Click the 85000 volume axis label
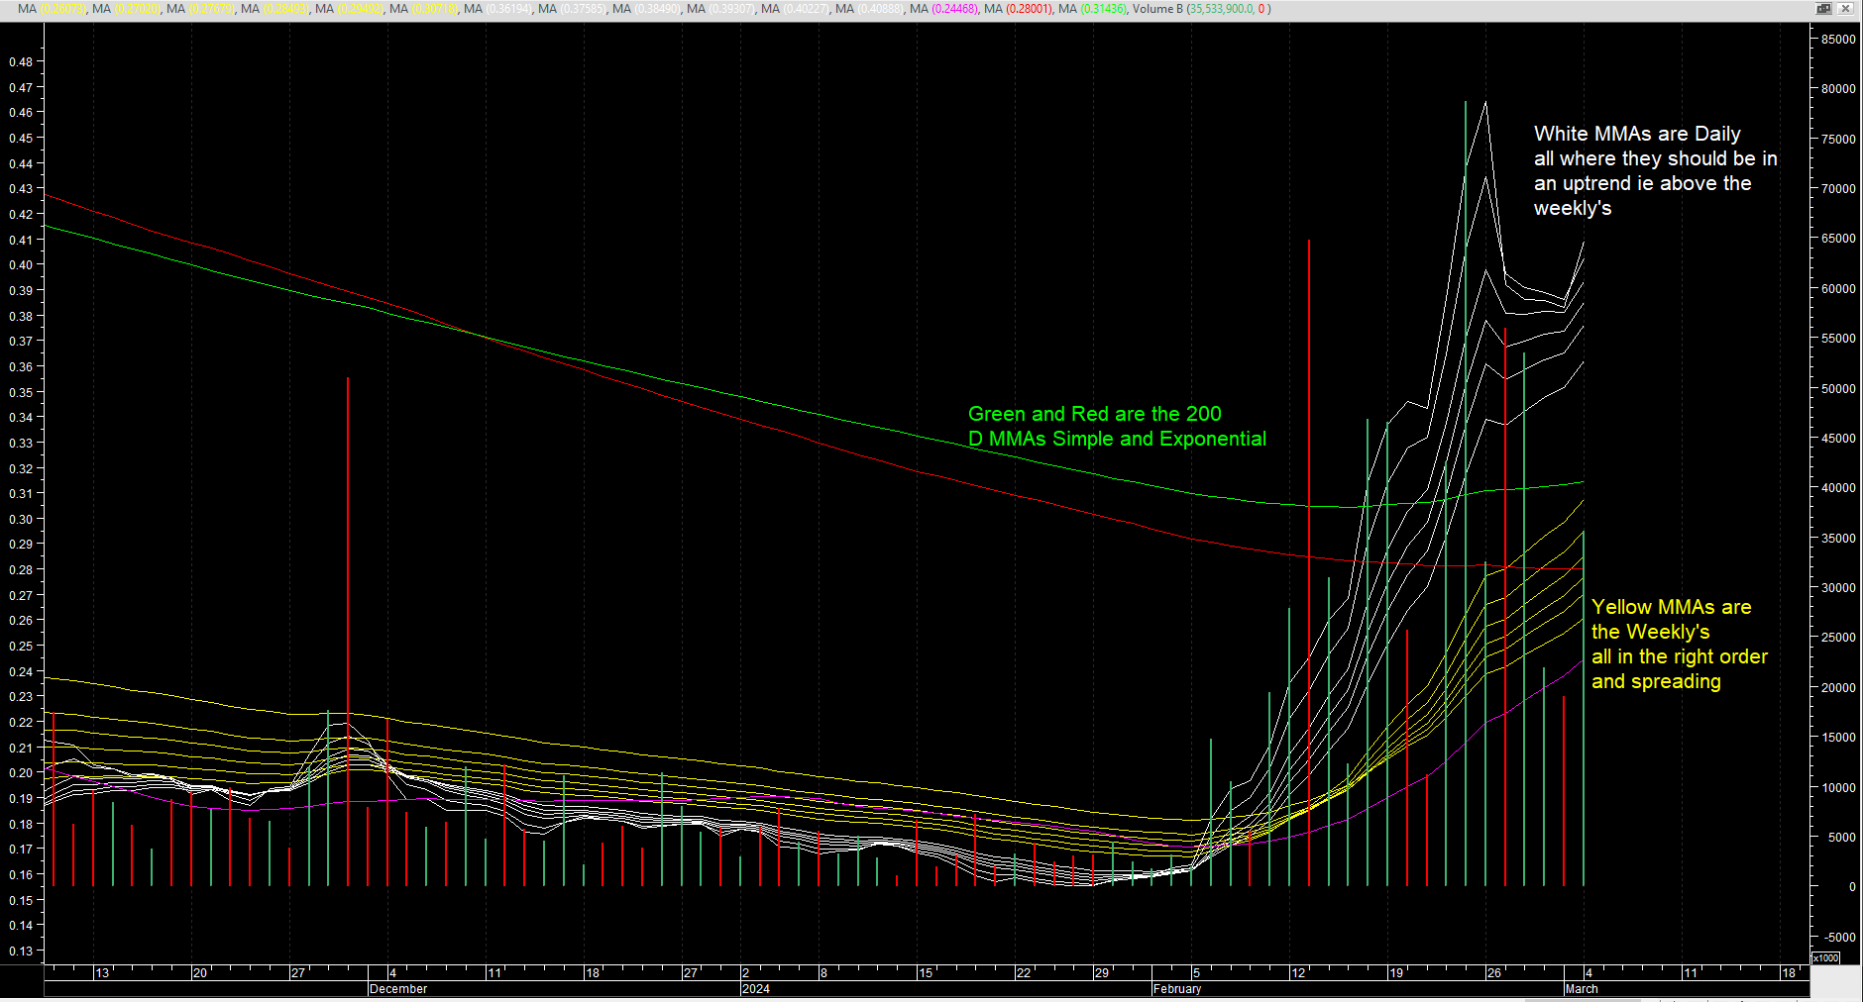The height and width of the screenshot is (1002, 1863). pos(1838,40)
